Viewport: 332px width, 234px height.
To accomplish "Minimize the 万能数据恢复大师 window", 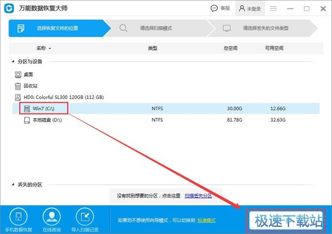I will pos(290,9).
